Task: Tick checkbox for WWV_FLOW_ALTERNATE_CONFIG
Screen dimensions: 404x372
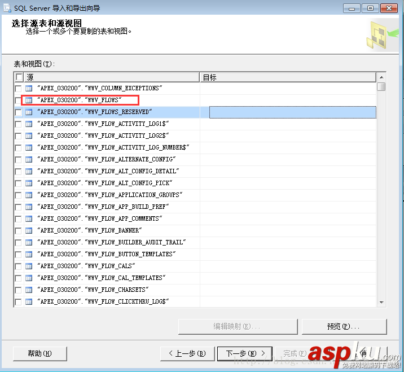Action: [18, 160]
